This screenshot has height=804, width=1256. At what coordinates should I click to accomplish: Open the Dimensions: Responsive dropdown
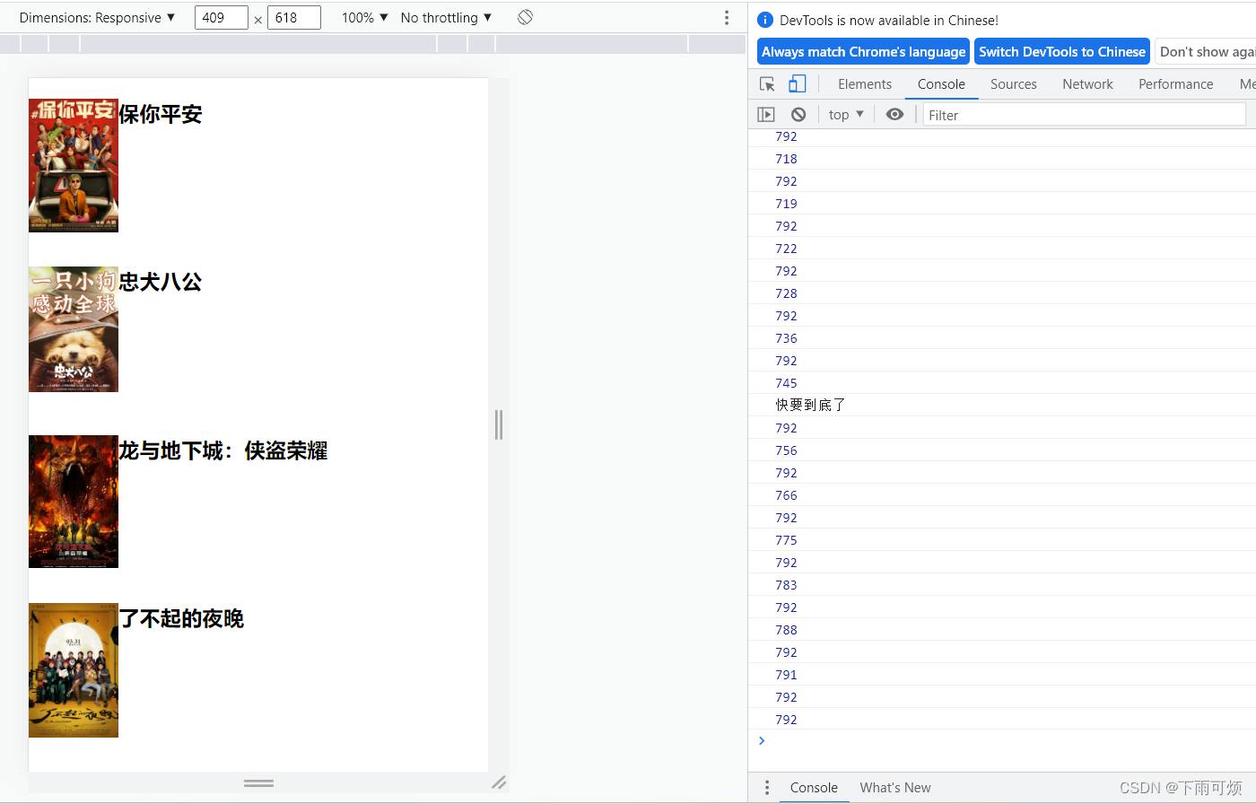(x=98, y=18)
